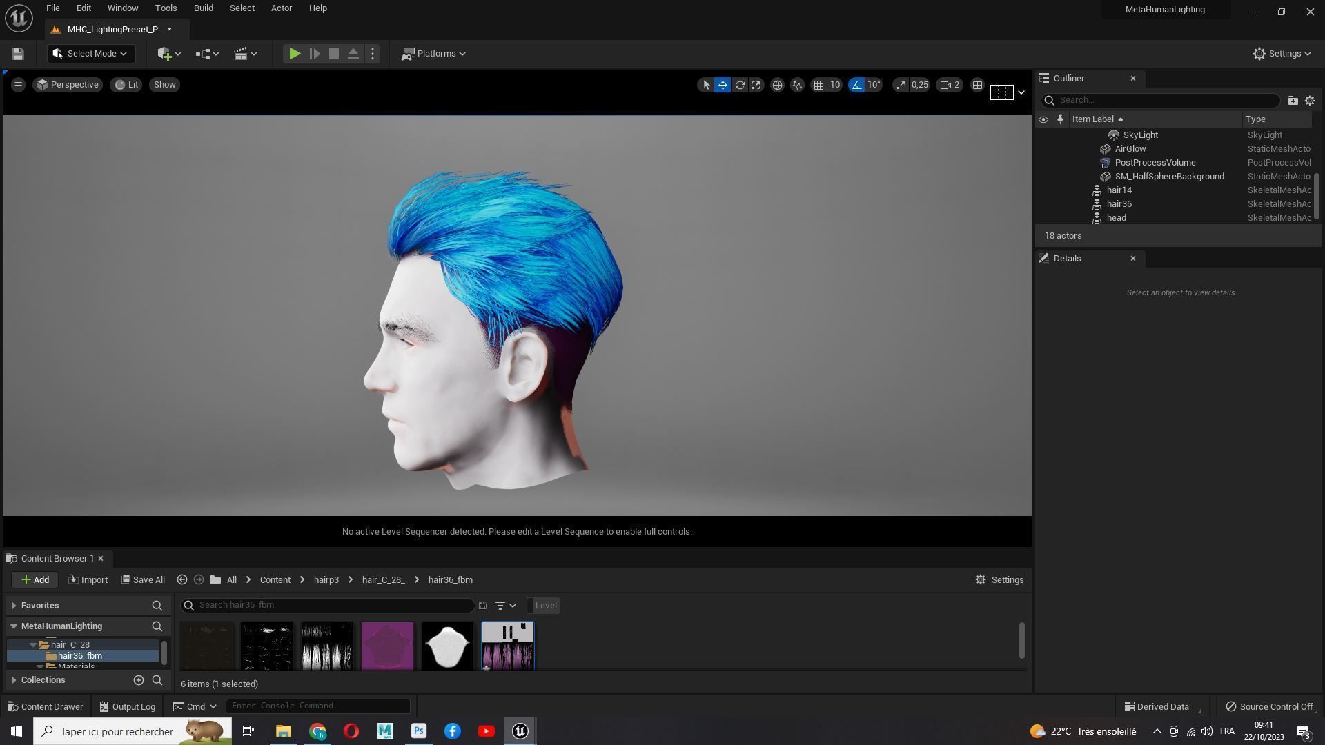Screen dimensions: 1325x745
Task: Open the Outliner settings gear icon
Action: coord(1309,100)
